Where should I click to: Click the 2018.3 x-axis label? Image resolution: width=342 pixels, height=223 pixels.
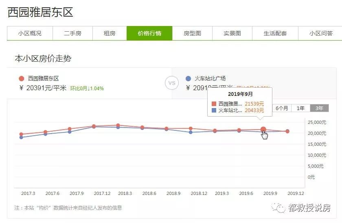pos(125,193)
